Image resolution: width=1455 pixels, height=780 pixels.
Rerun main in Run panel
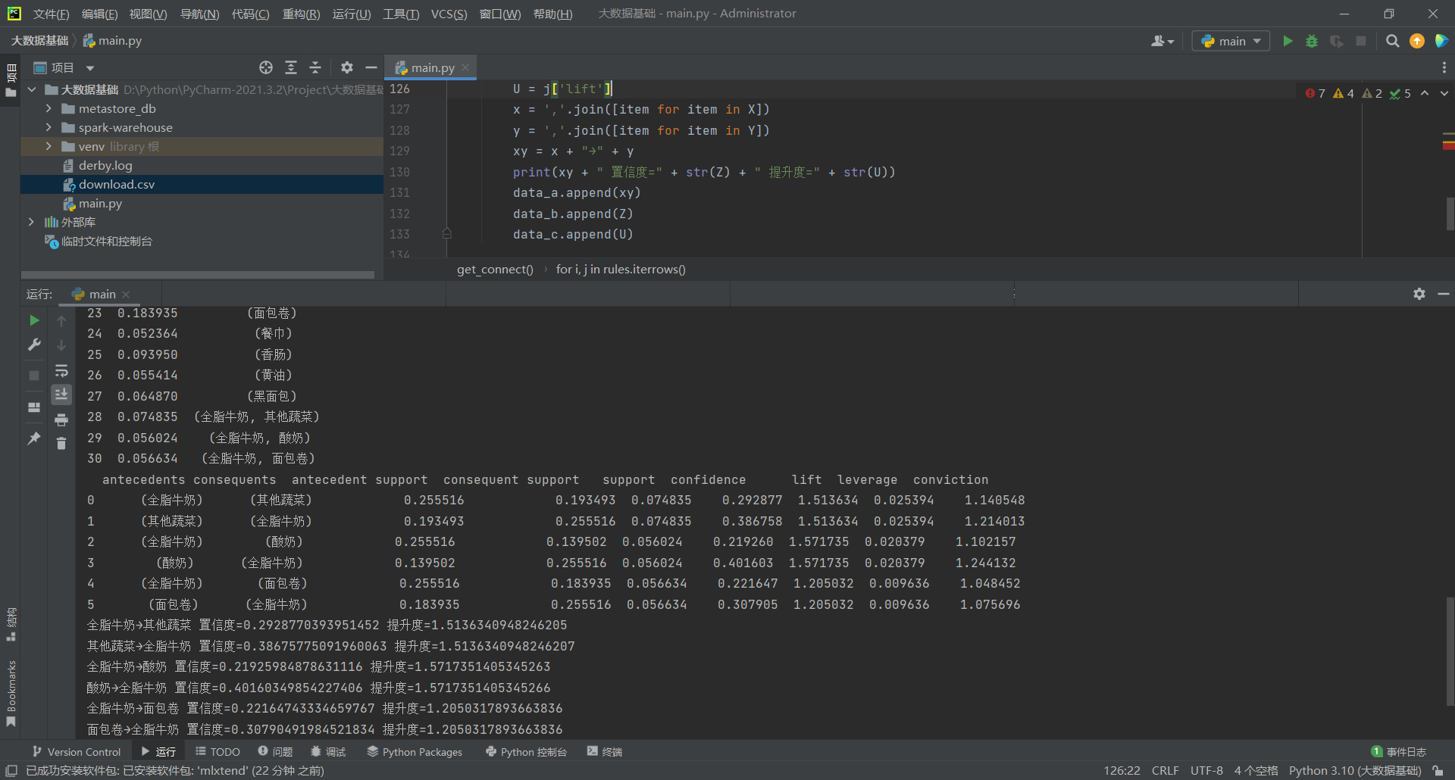(34, 321)
